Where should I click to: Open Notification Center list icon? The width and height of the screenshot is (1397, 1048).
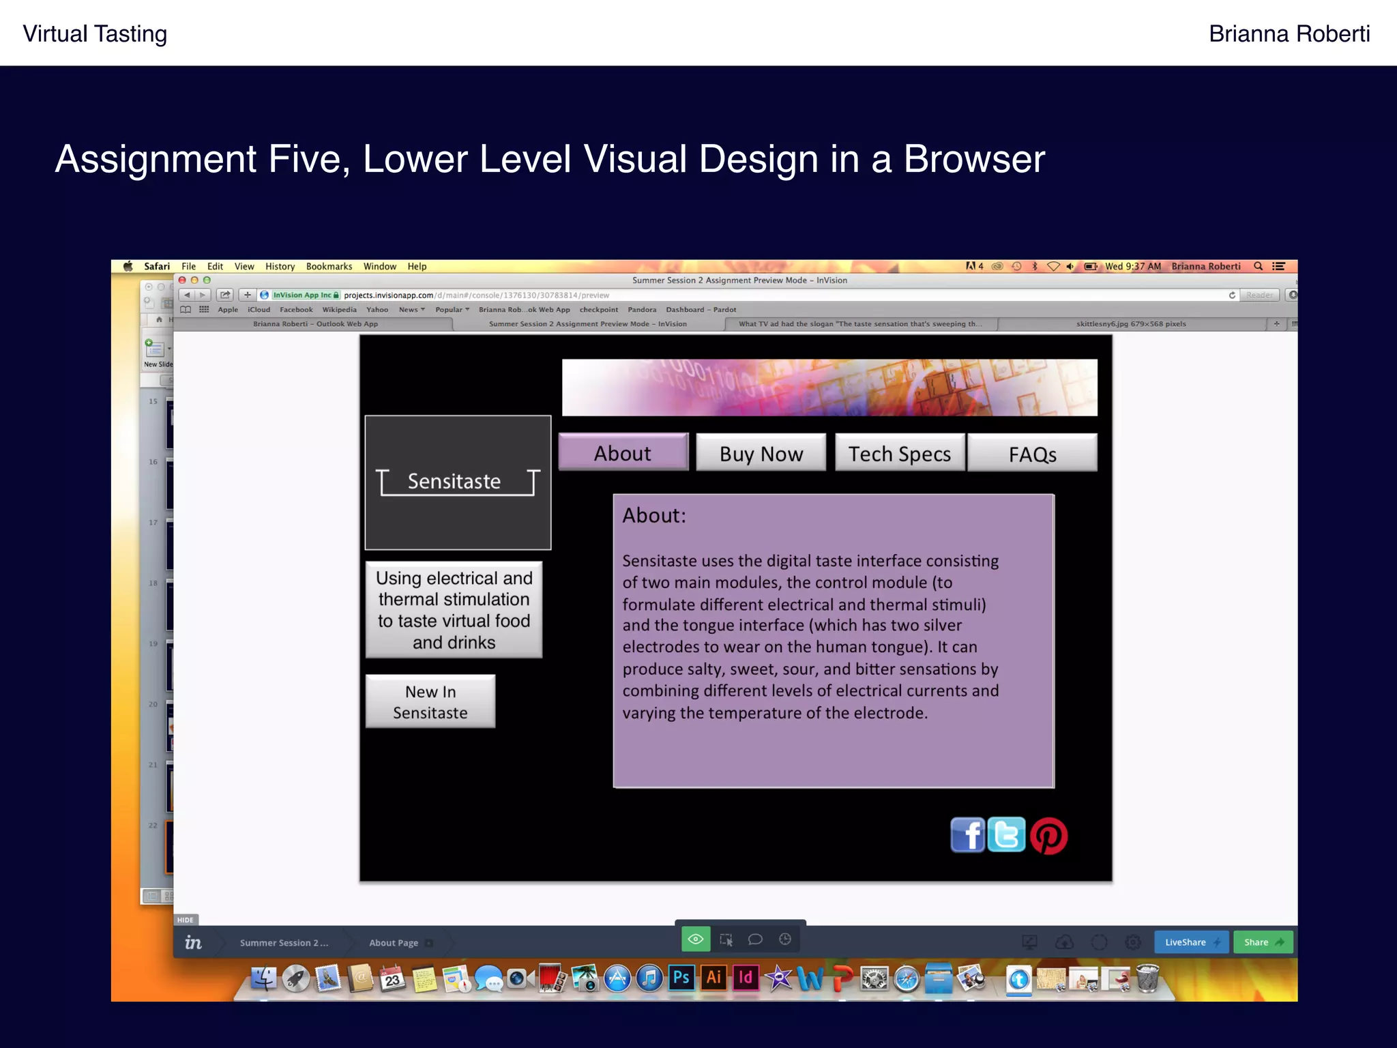(1278, 266)
